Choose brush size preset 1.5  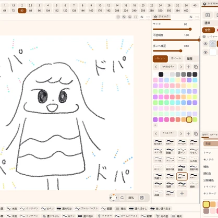[13, 5]
